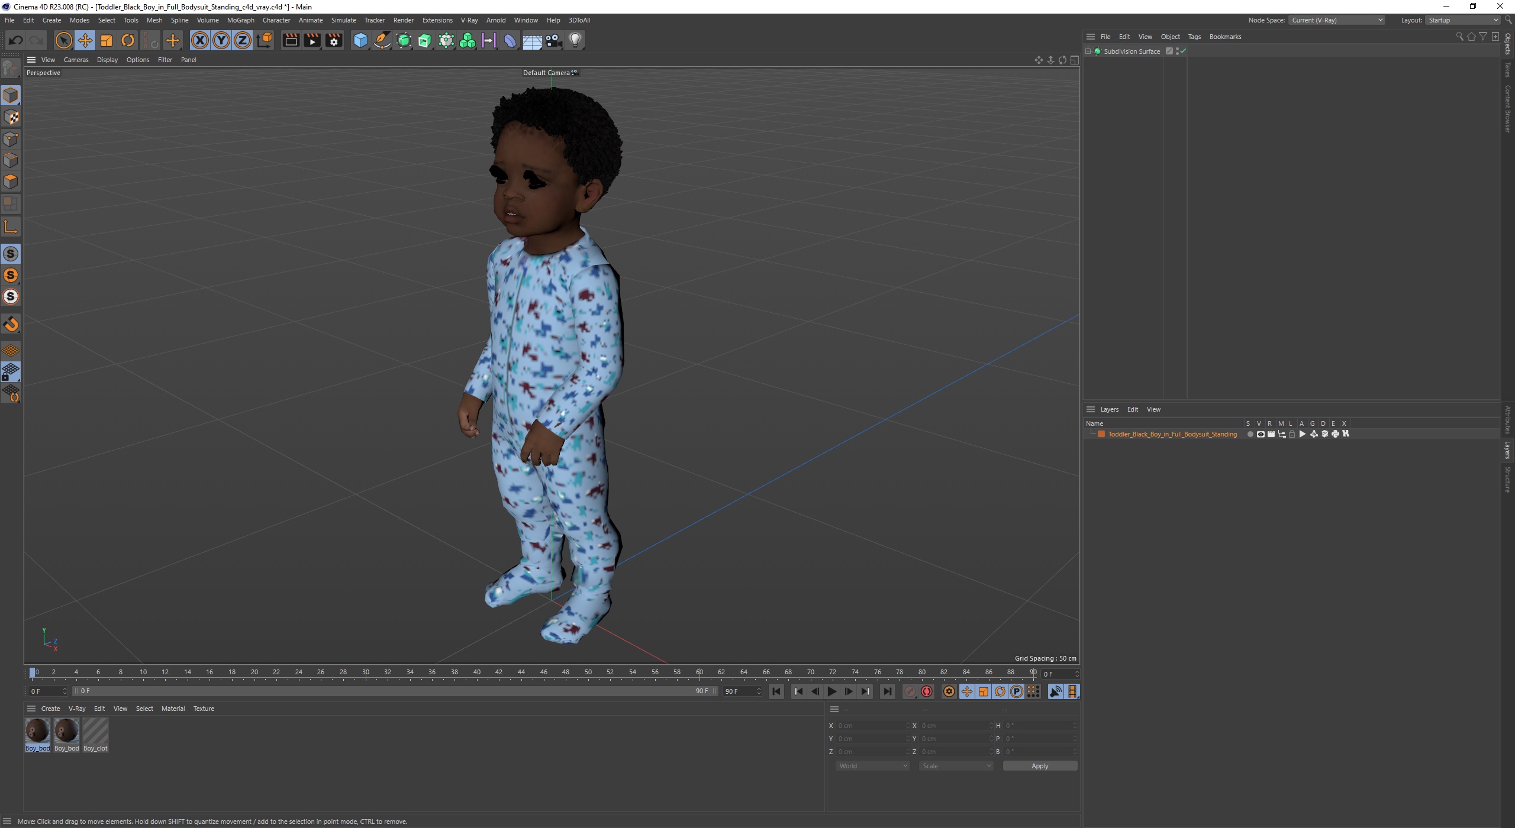The height and width of the screenshot is (828, 1515).
Task: Switch to Points mode in left sidebar
Action: [x=11, y=139]
